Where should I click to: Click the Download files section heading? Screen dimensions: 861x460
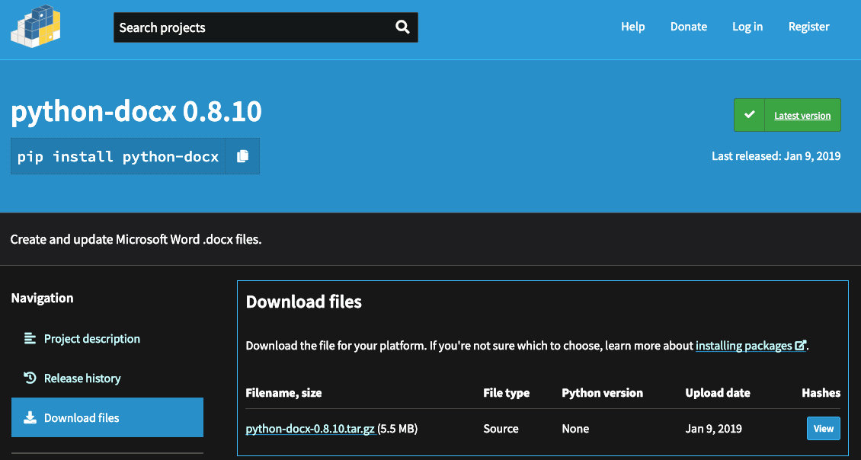coord(303,302)
